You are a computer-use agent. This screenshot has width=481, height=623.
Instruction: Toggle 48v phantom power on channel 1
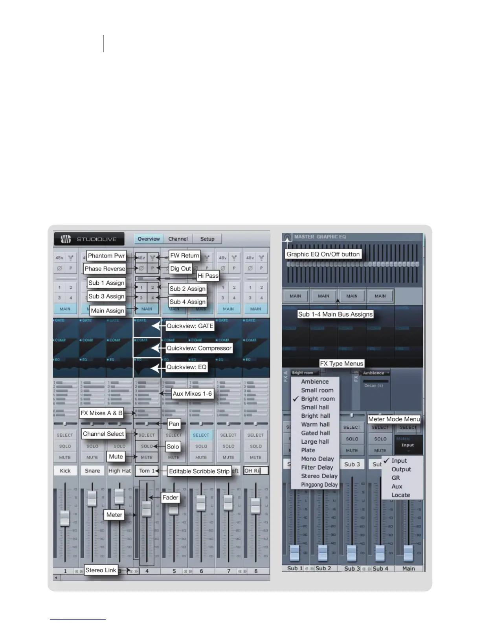point(59,258)
